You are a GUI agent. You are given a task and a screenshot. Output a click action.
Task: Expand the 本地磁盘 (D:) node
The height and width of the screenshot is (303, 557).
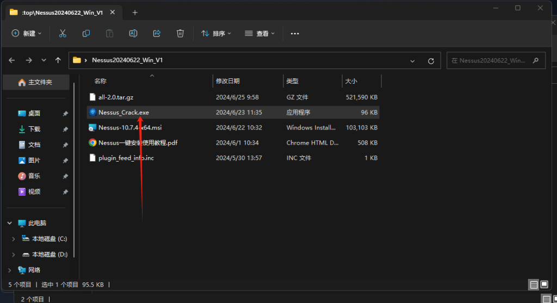click(14, 255)
